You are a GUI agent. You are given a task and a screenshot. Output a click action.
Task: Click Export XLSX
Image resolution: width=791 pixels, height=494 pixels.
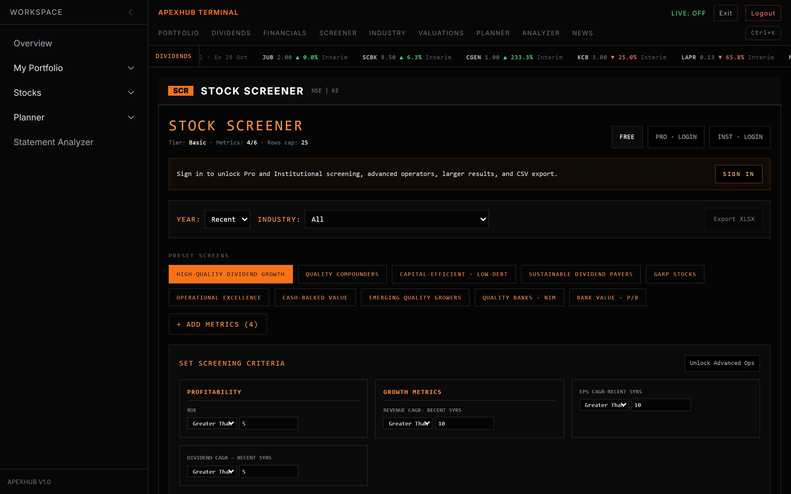coord(734,219)
